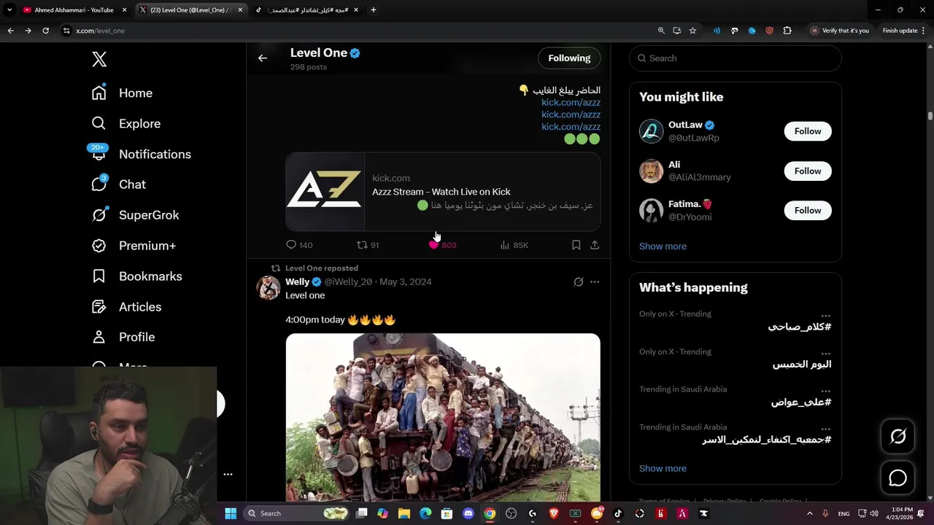Open the Windows Start menu
The width and height of the screenshot is (934, 525).
point(231,513)
